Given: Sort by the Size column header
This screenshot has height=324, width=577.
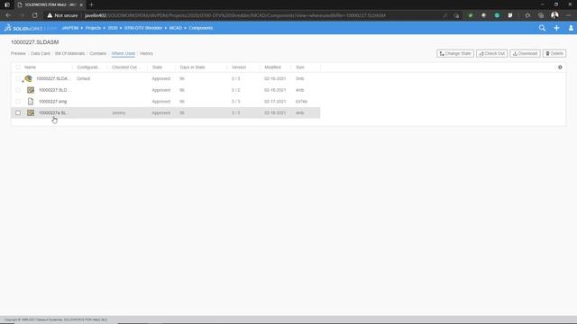Looking at the screenshot, I should [x=300, y=67].
